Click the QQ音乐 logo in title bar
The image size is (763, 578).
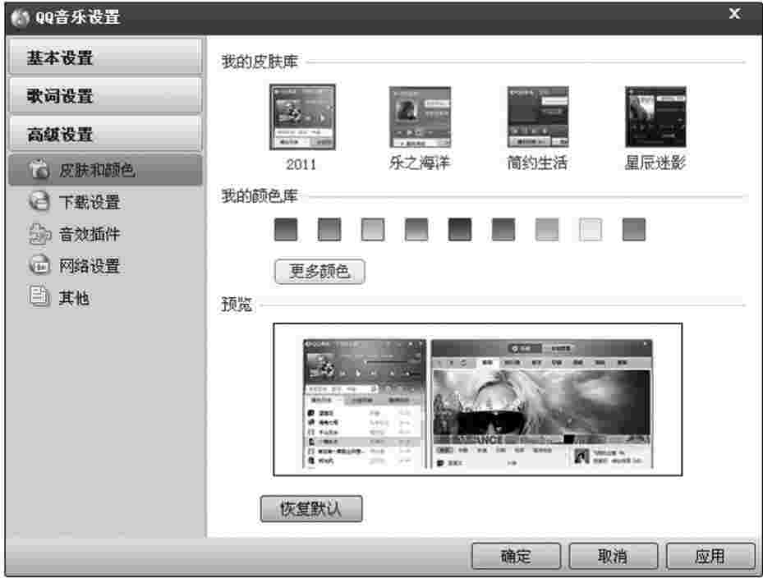tap(20, 16)
